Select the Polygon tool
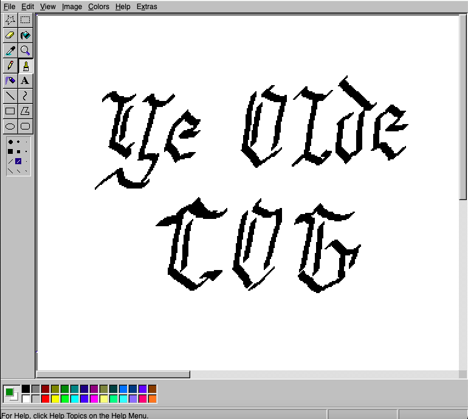468x419 pixels. pyautogui.click(x=26, y=111)
